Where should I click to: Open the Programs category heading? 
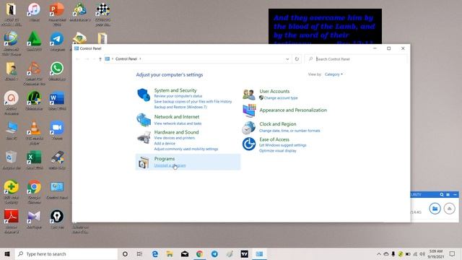point(165,159)
